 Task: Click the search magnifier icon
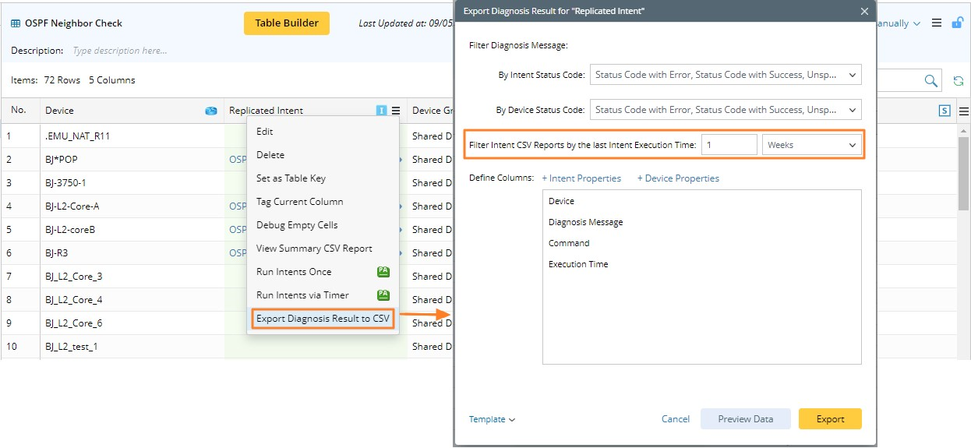click(x=930, y=81)
